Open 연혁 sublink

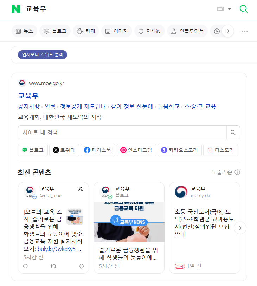click(x=50, y=106)
